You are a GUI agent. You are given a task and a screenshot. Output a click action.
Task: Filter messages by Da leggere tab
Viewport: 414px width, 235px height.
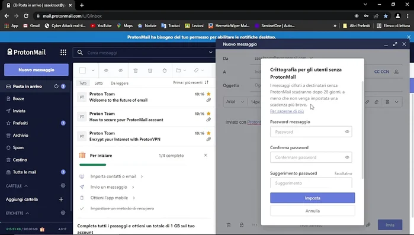click(120, 83)
